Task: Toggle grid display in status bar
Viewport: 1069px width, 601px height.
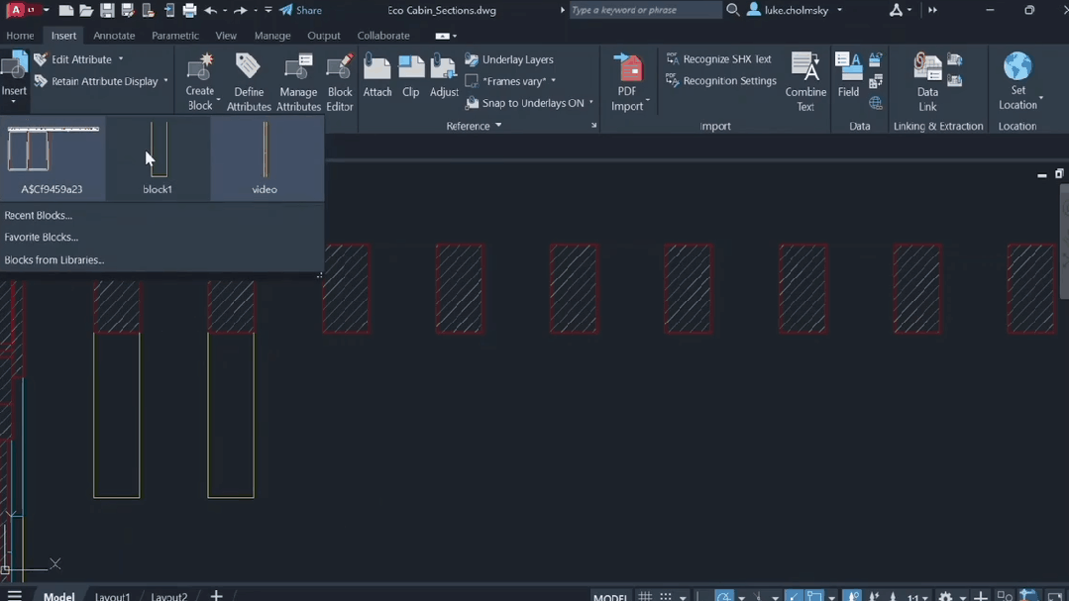Action: [645, 595]
